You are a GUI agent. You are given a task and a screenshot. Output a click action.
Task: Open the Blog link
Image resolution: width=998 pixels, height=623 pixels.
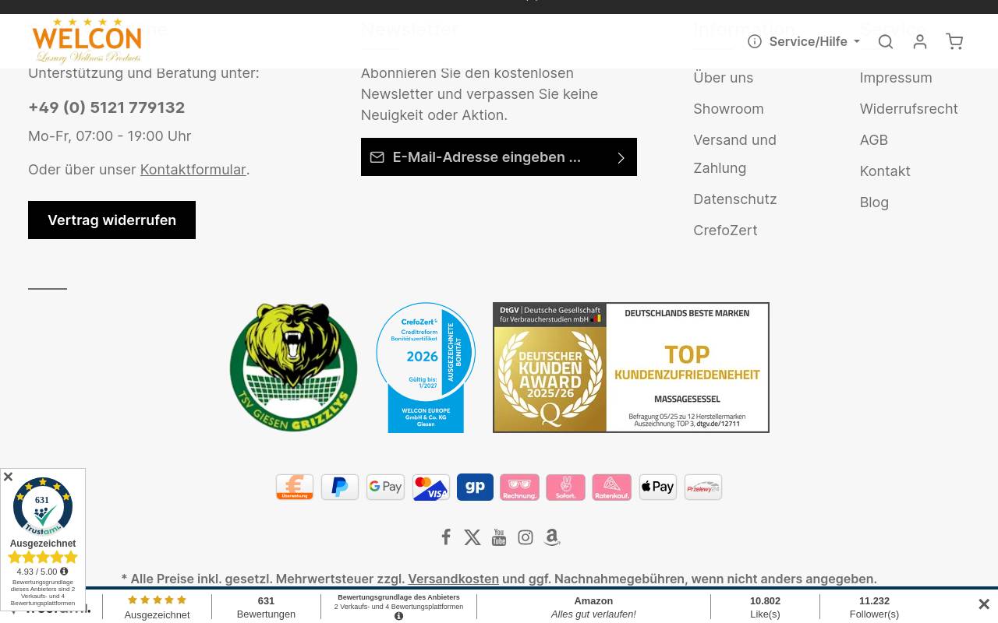click(874, 202)
